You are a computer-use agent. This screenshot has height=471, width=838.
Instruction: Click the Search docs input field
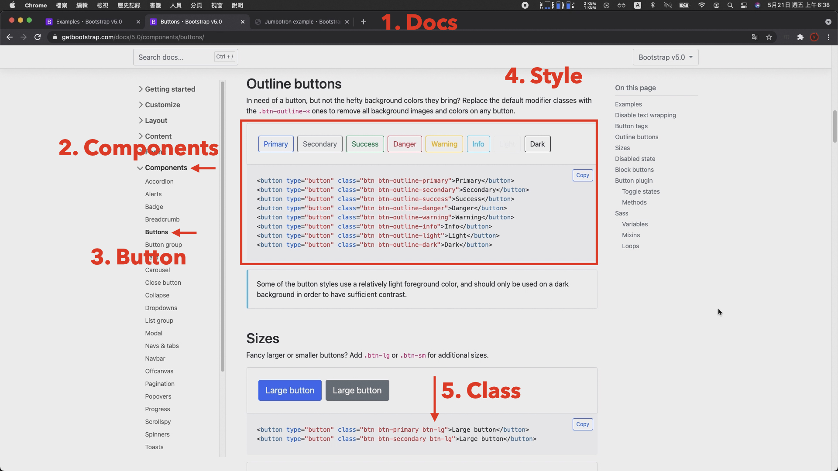pos(185,57)
